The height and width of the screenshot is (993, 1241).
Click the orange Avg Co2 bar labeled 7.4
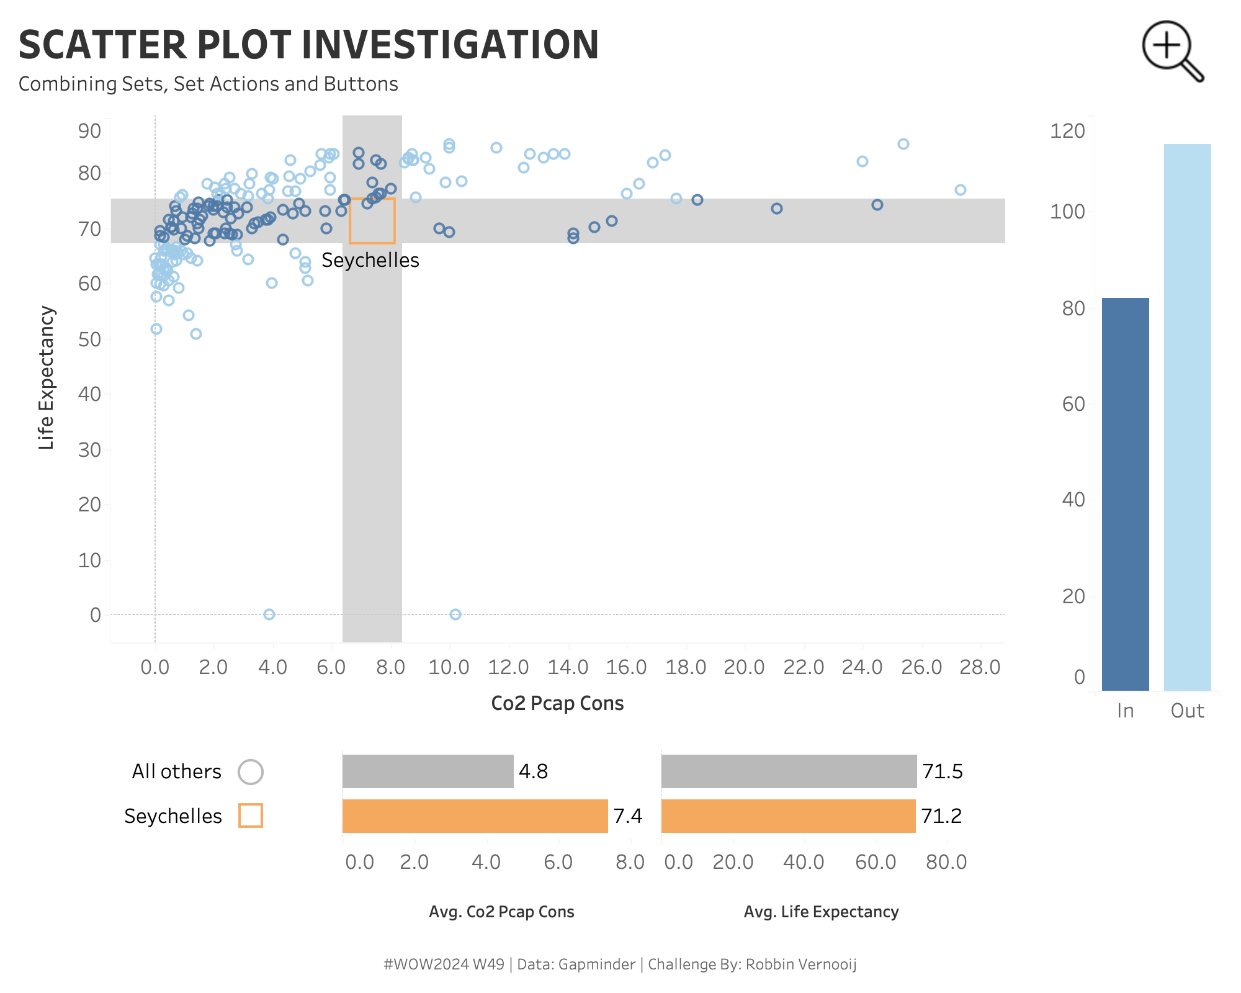[475, 816]
